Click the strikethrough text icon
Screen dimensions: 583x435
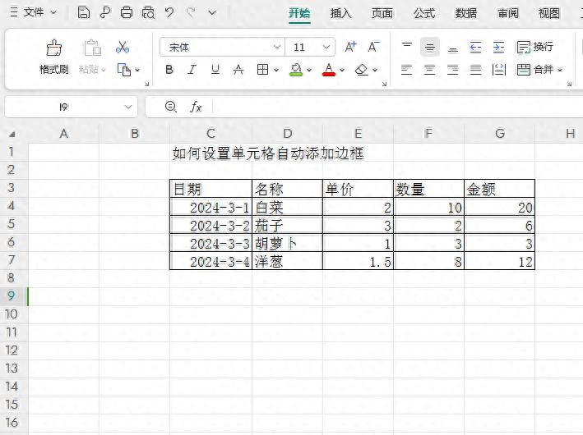(x=238, y=70)
